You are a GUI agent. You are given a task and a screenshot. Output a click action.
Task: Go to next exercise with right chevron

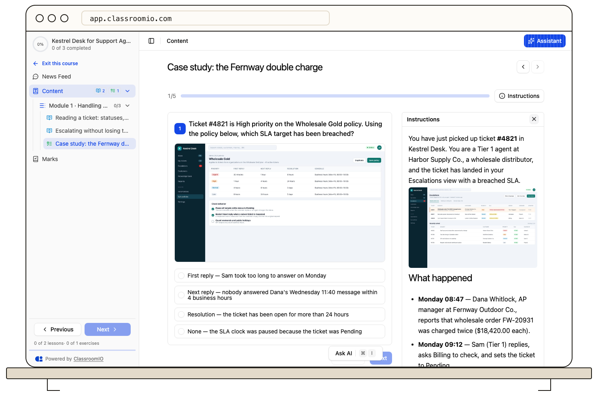pyautogui.click(x=538, y=67)
